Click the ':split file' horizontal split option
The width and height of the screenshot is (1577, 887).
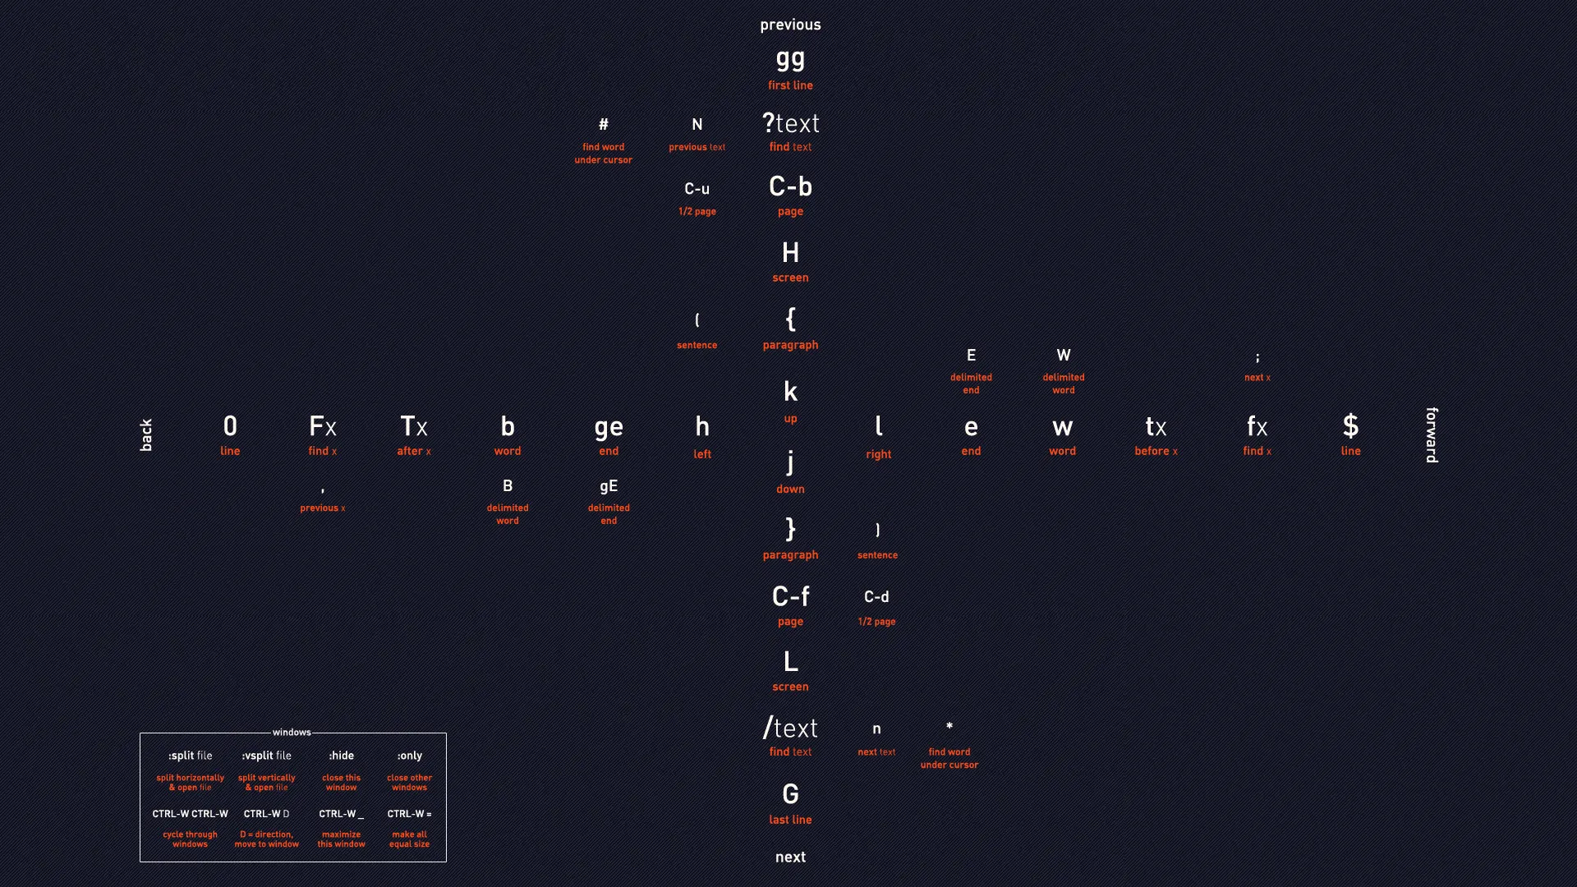pyautogui.click(x=190, y=755)
